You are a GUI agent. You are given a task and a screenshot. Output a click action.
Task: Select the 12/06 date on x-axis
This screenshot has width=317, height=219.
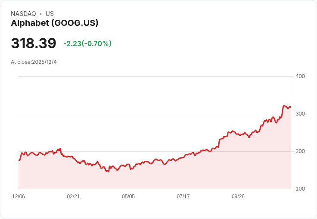click(19, 197)
